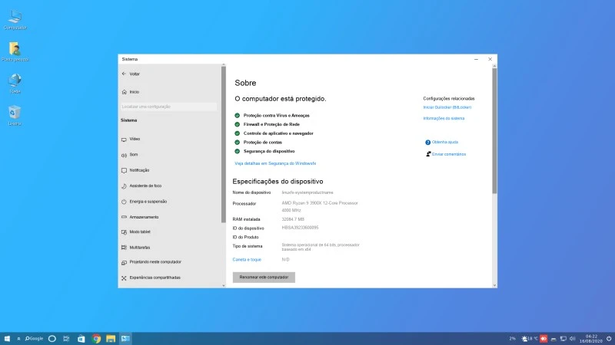Open the Start menu Windows logo
This screenshot has width=615, height=345.
pos(7,339)
